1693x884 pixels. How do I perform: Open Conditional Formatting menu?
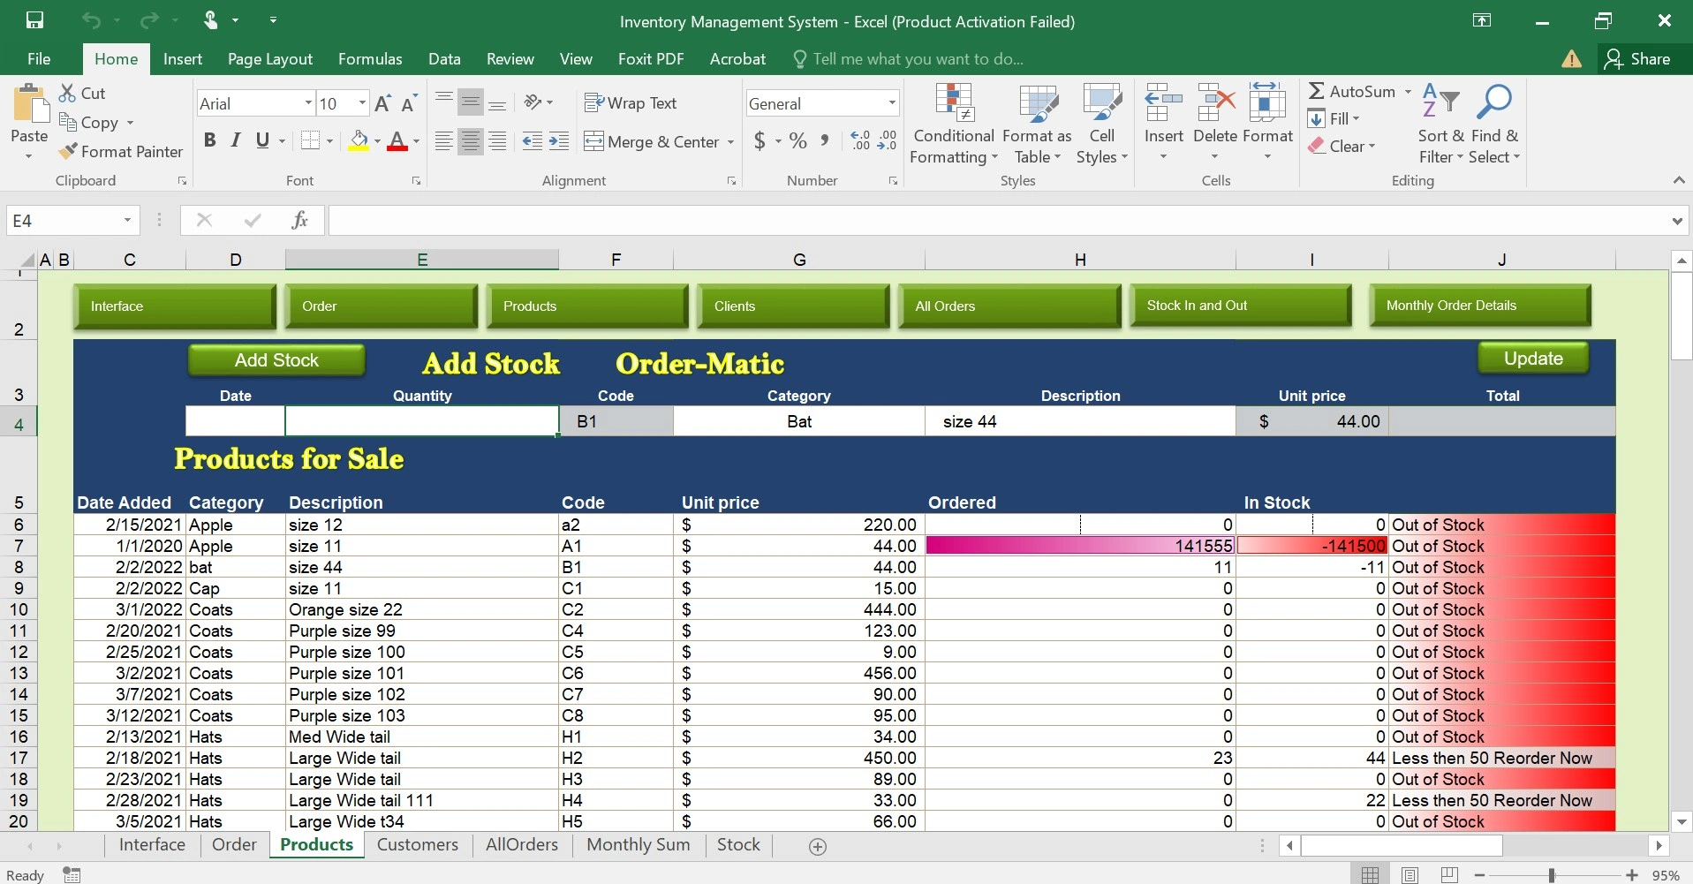click(x=954, y=124)
